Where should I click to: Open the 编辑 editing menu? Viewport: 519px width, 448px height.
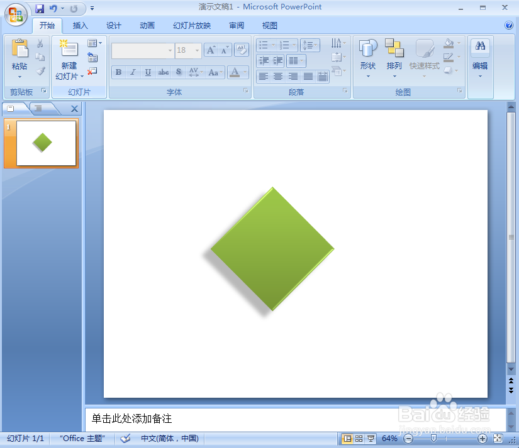[480, 59]
